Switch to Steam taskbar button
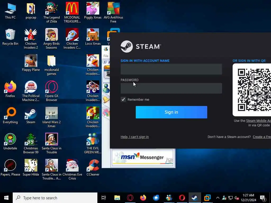Image resolution: width=271 pixels, height=203 pixels. click(x=195, y=198)
